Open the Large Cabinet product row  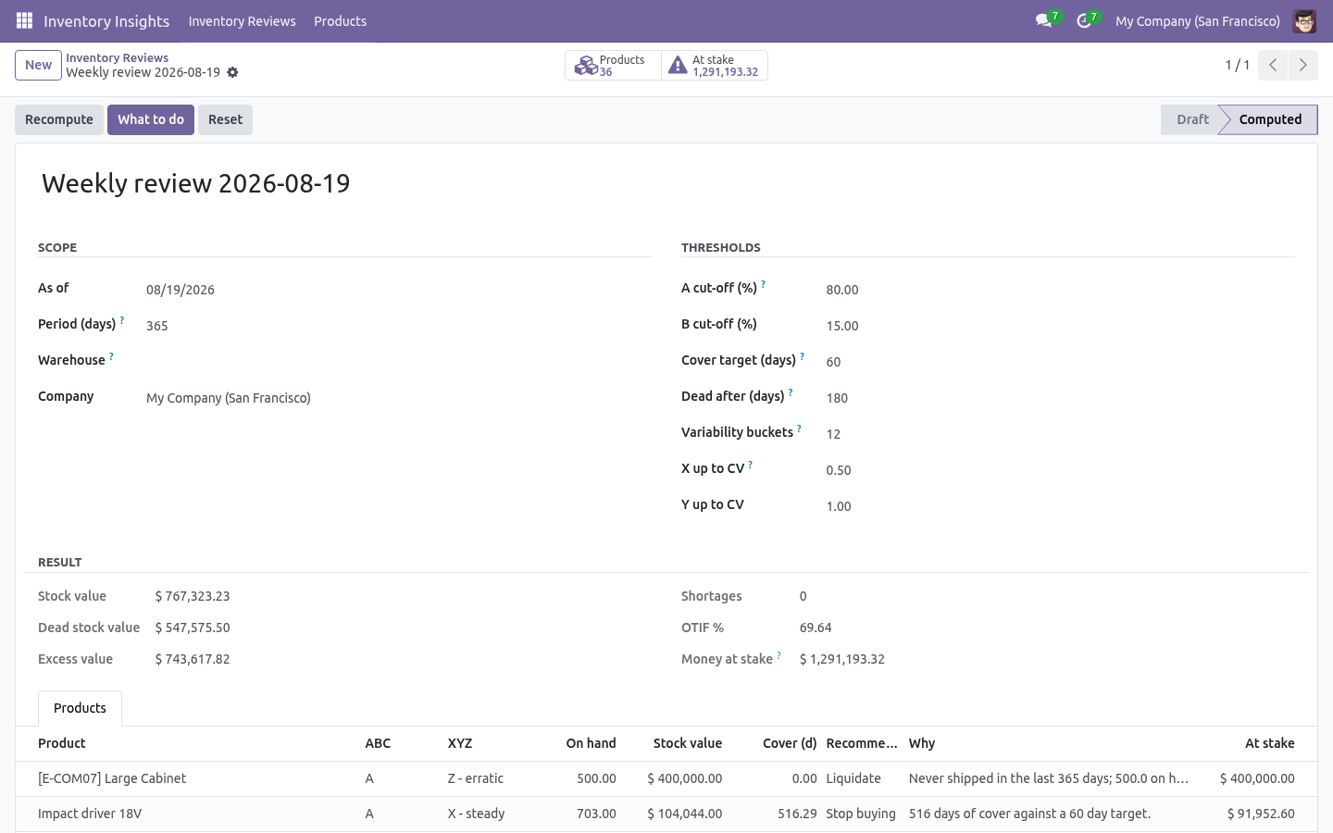click(666, 778)
